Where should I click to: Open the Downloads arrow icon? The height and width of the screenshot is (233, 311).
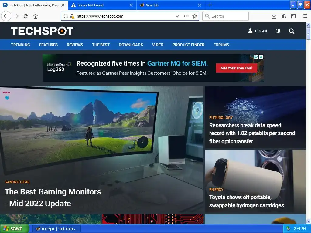click(x=274, y=16)
